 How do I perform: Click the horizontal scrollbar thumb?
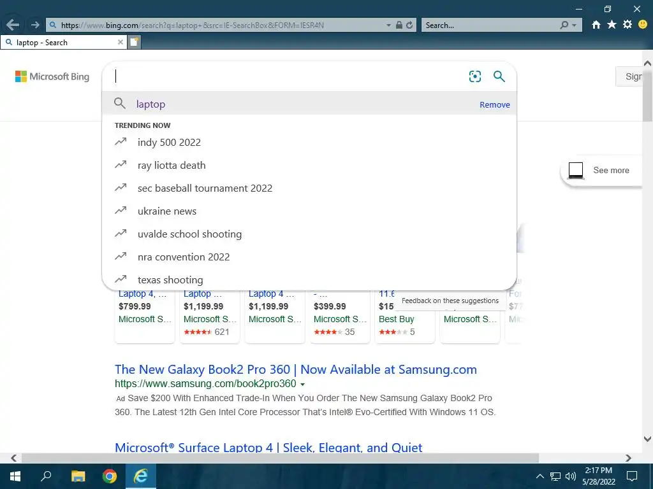pyautogui.click(x=280, y=458)
